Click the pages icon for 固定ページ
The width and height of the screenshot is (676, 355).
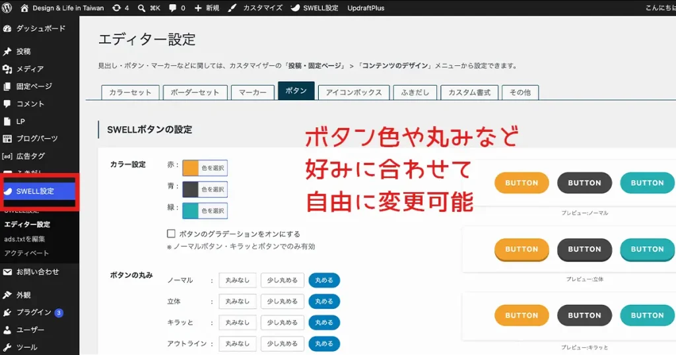click(7, 86)
